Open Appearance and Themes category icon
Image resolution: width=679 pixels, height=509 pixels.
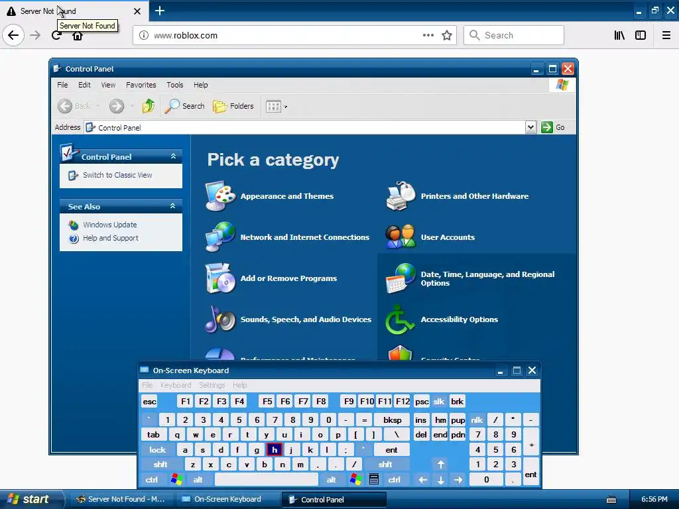tap(220, 196)
